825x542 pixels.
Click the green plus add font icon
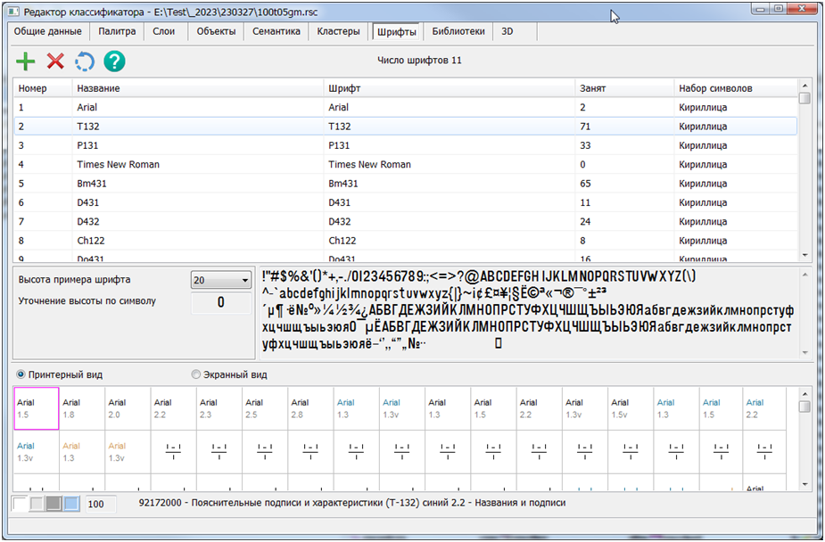click(x=27, y=62)
